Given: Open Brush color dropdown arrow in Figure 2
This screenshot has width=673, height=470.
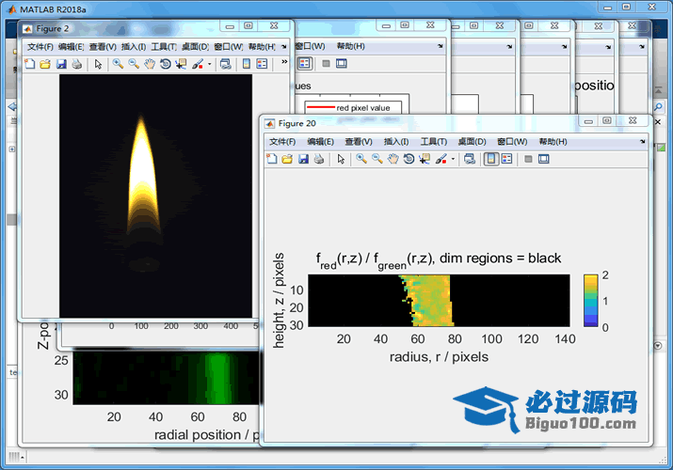Looking at the screenshot, I should pyautogui.click(x=210, y=64).
